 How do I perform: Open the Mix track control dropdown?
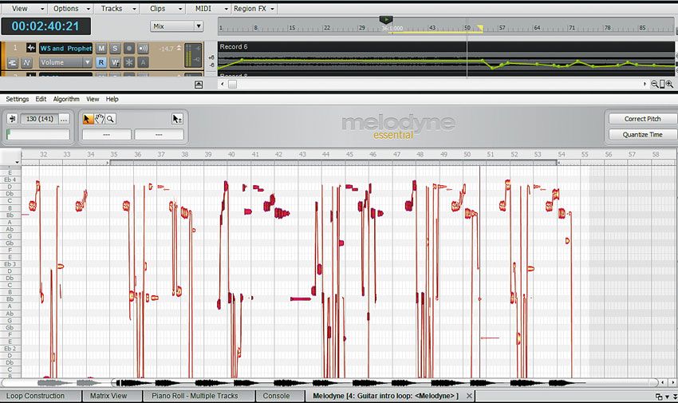pos(177,26)
